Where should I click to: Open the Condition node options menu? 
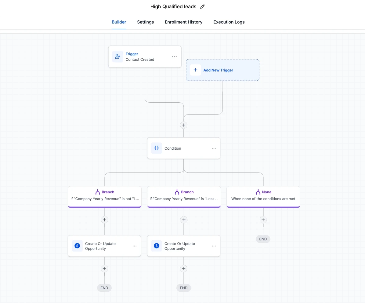pyautogui.click(x=214, y=148)
